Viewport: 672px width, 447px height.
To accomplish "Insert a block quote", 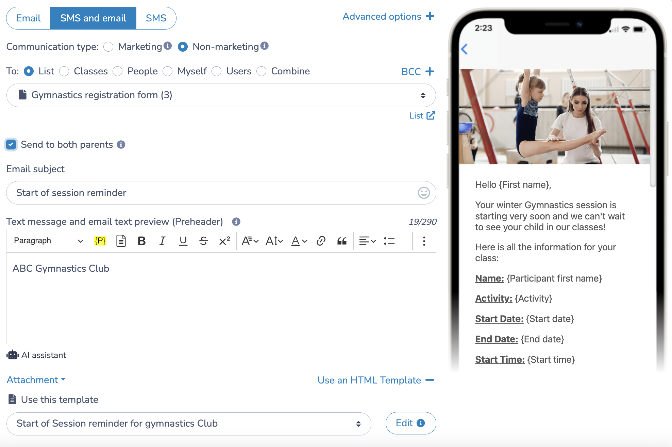I will tap(342, 241).
